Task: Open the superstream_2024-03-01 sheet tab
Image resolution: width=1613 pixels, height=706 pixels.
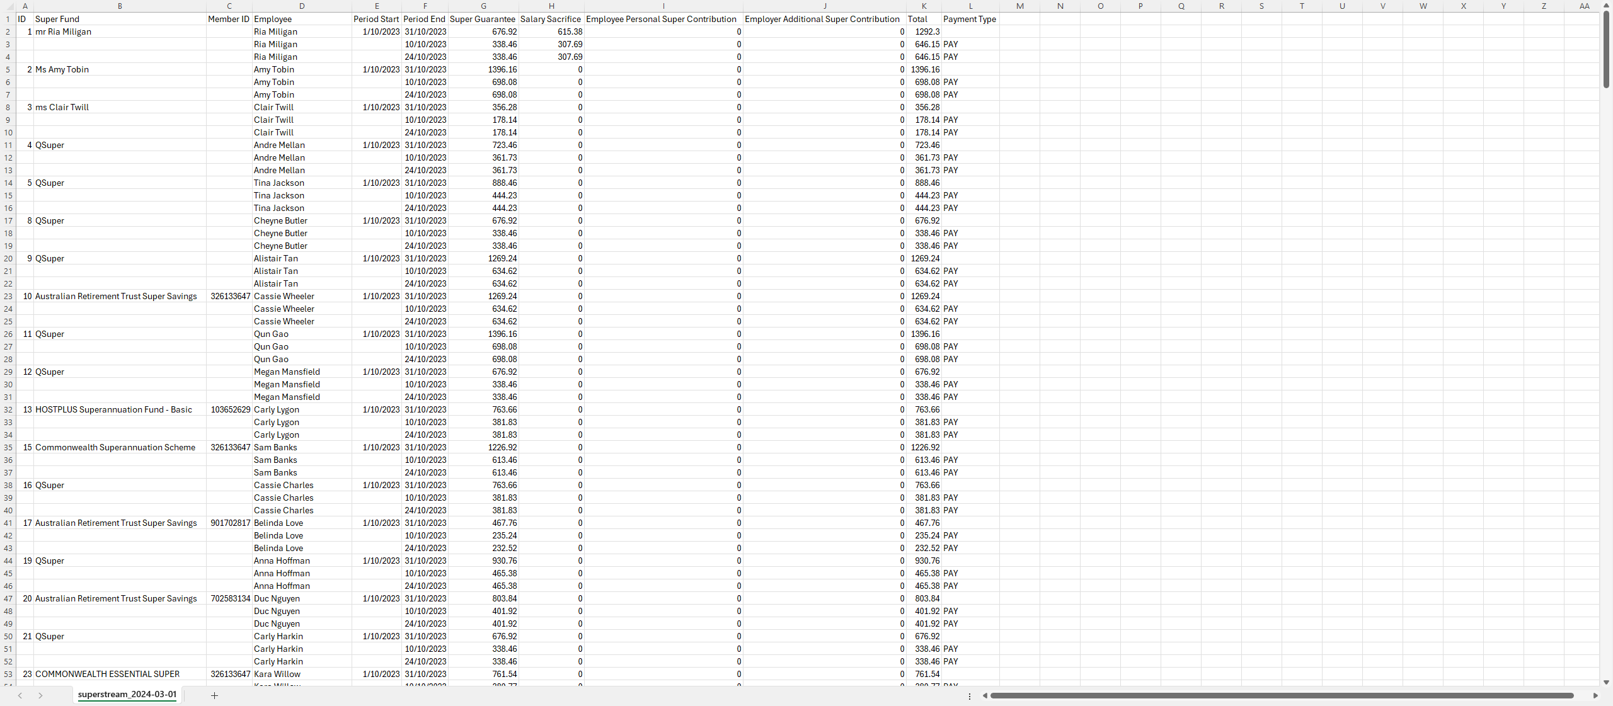Action: pos(127,694)
